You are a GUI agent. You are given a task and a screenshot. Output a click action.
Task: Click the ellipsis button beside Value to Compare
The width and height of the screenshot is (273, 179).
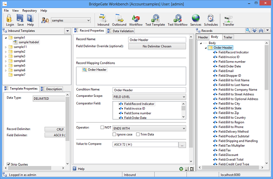coord(182,145)
